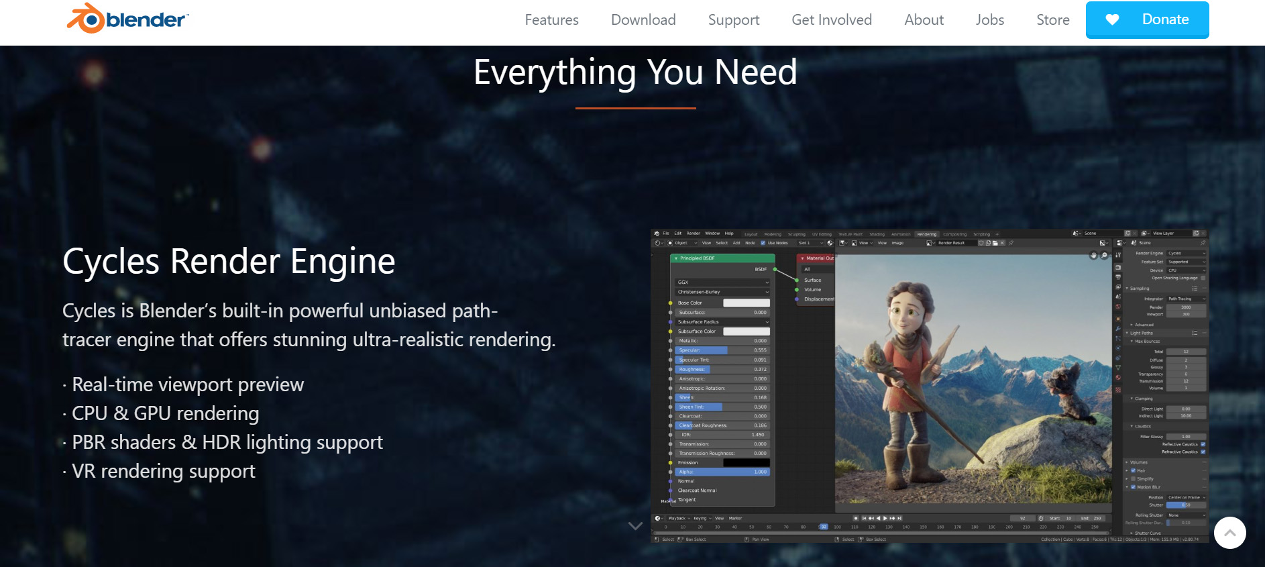Select the Rendering workspace tab in the screenshot
Viewport: 1265px width, 567px height.
click(x=926, y=234)
